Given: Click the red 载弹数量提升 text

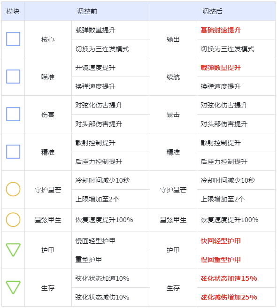Looking at the screenshot, I should tap(221, 68).
